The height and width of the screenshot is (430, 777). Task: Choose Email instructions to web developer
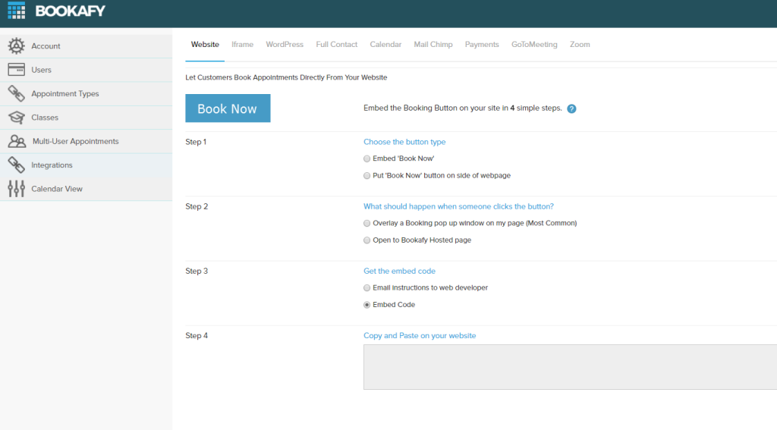[x=366, y=288]
